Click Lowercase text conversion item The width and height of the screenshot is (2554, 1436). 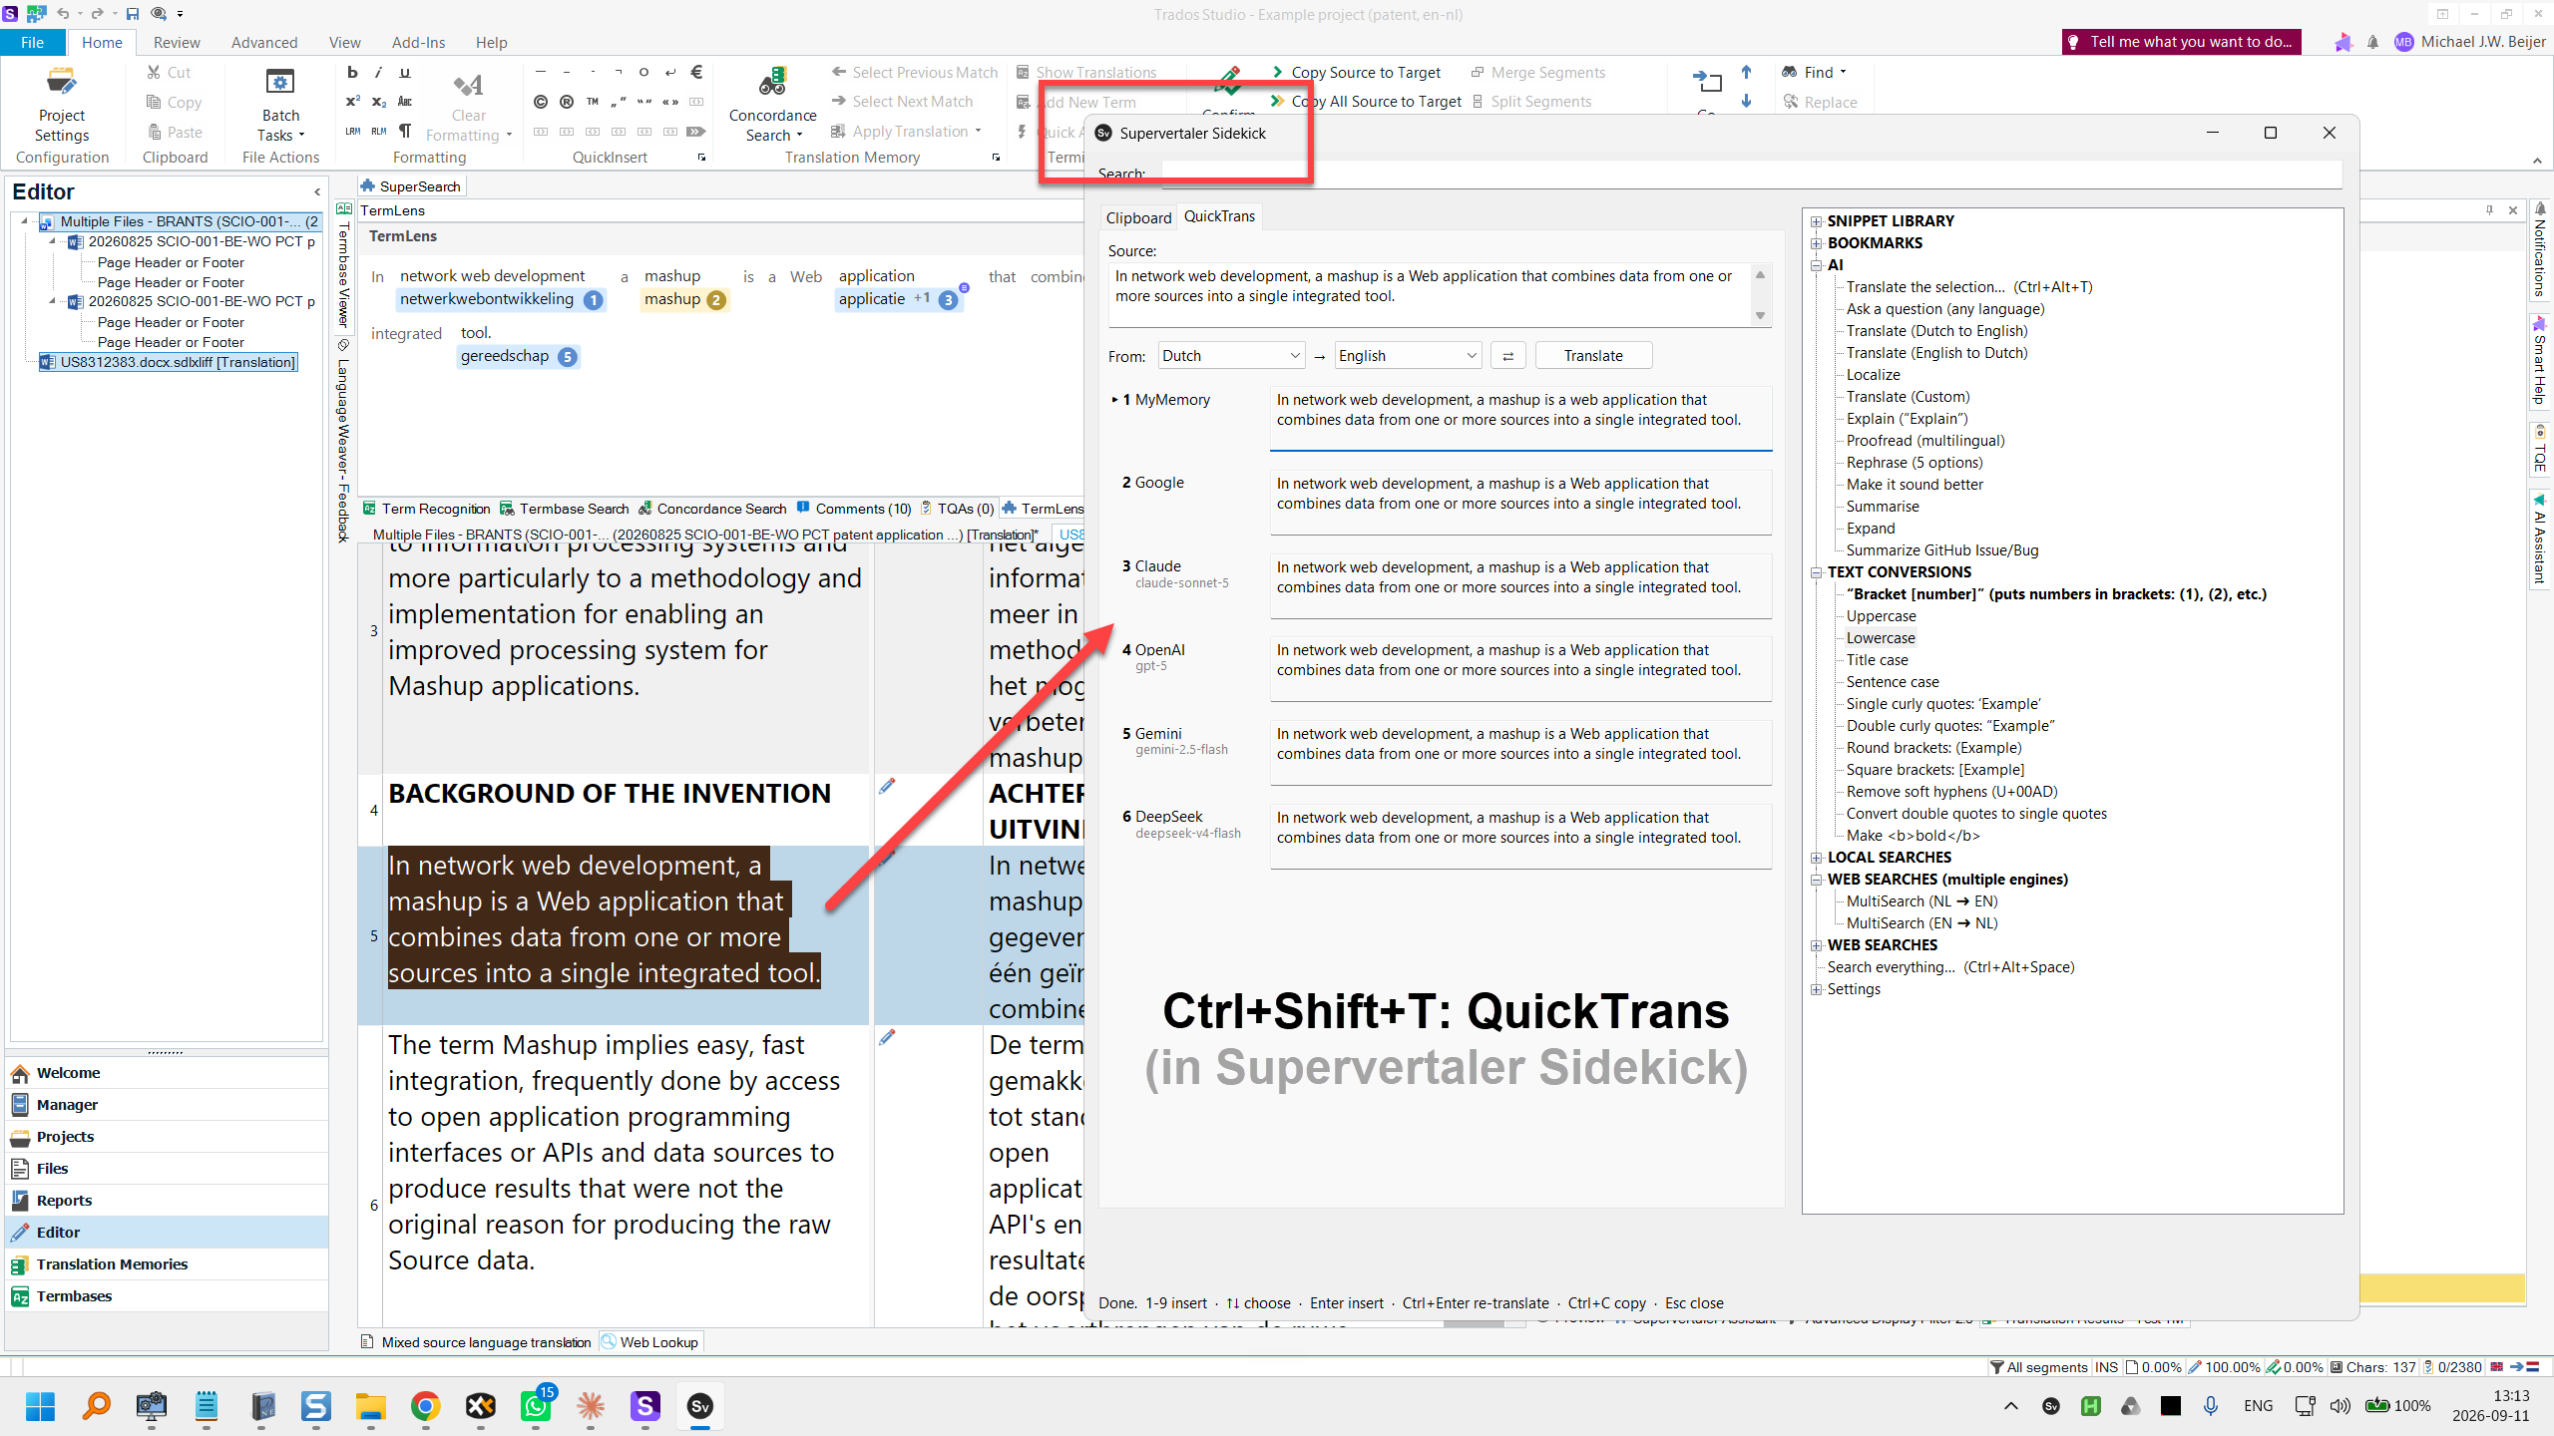pyautogui.click(x=1881, y=638)
